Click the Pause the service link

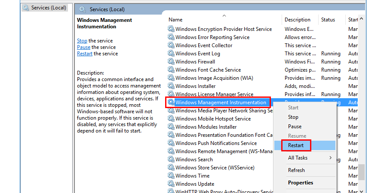tap(83, 47)
